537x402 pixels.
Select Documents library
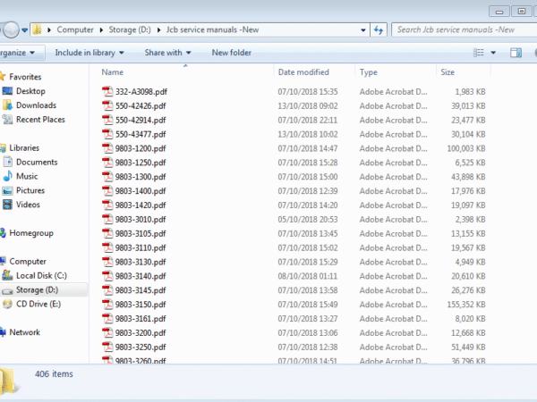click(x=37, y=162)
